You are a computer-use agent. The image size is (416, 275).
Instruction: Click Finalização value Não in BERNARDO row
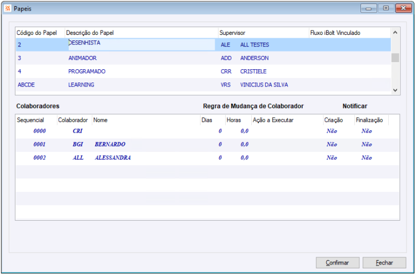(x=367, y=144)
